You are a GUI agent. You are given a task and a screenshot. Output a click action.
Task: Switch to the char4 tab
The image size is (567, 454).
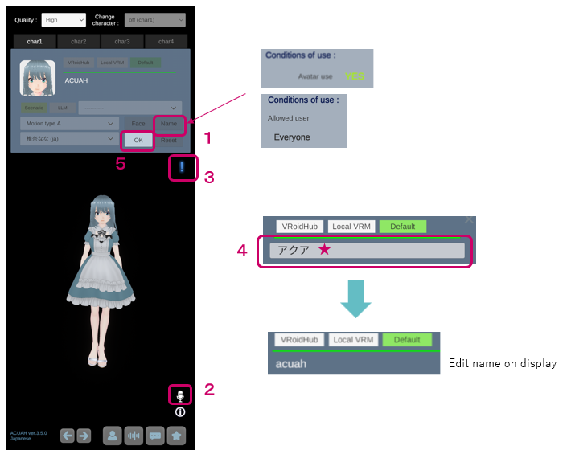pos(166,42)
